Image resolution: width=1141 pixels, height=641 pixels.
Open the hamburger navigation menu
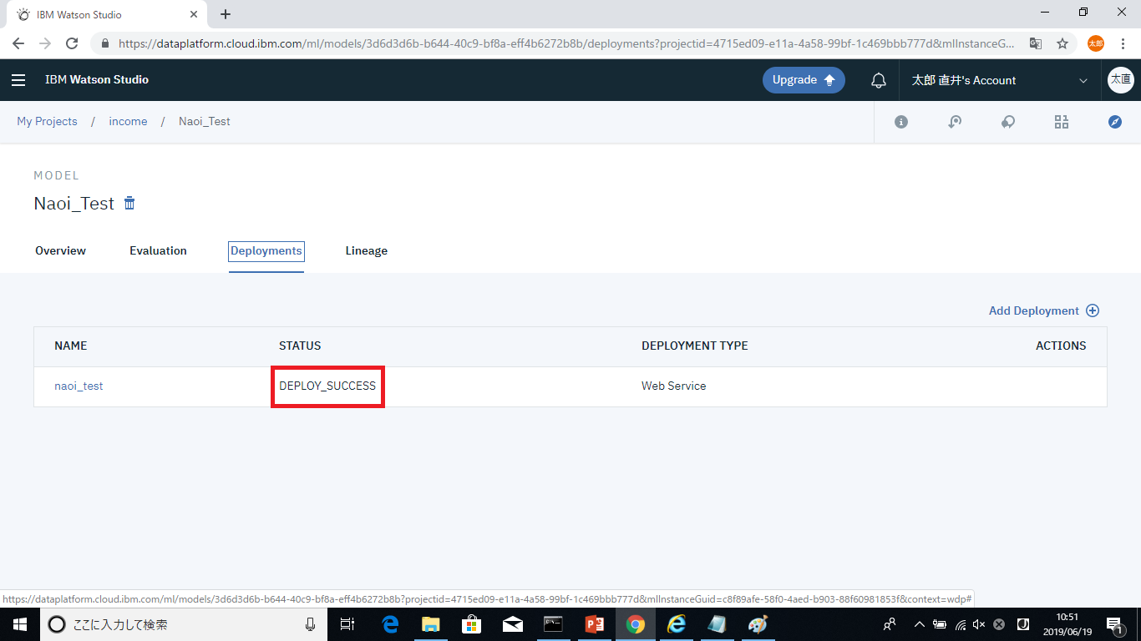[18, 80]
